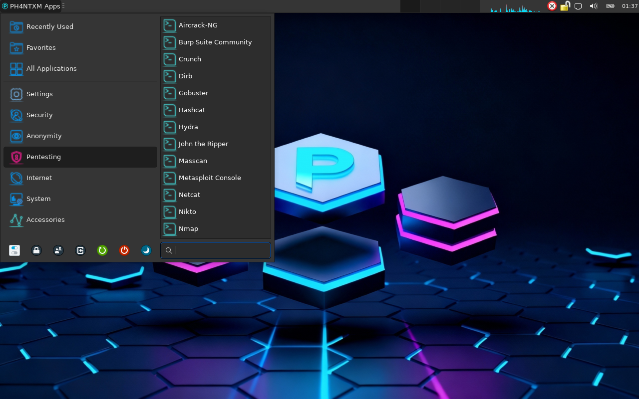The image size is (639, 399).
Task: Click the red shutdown power icon
Action: pyautogui.click(x=124, y=250)
